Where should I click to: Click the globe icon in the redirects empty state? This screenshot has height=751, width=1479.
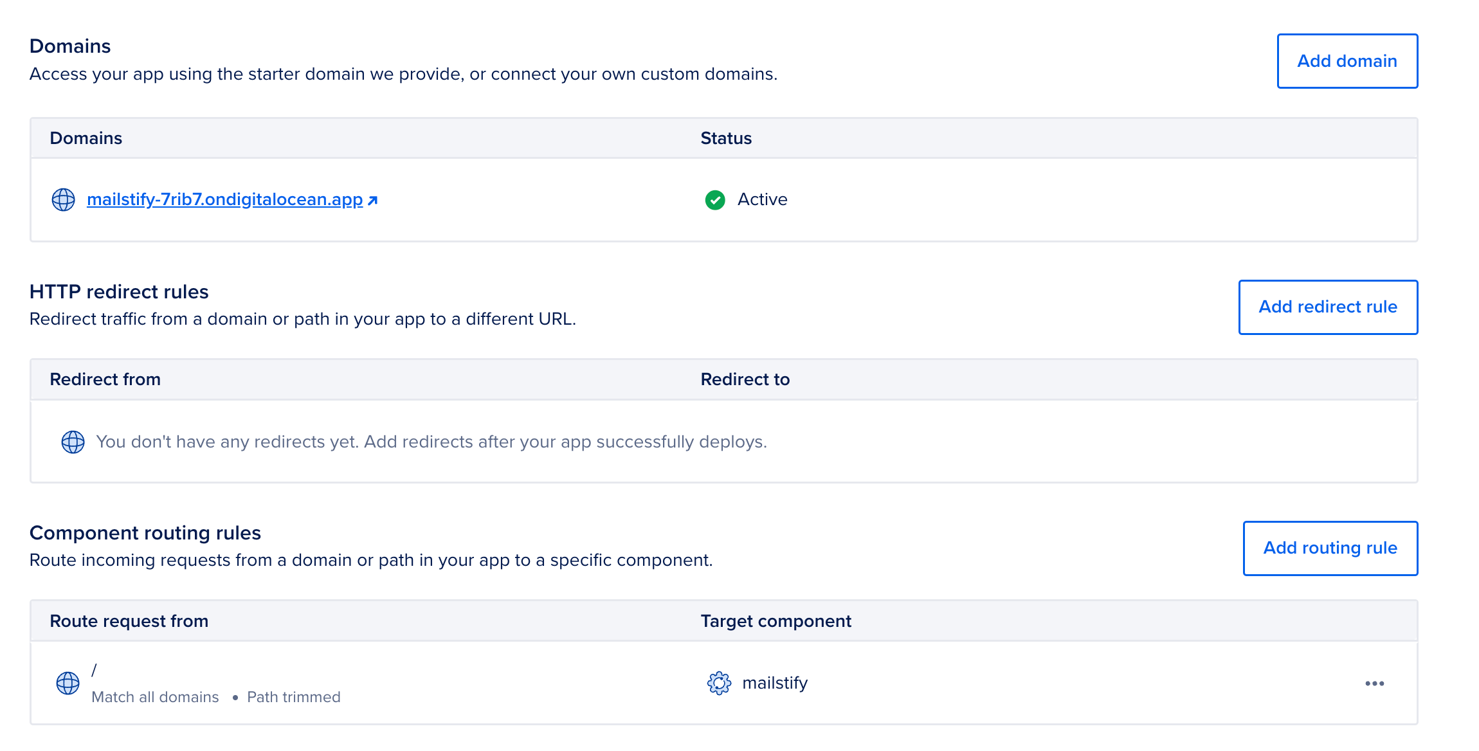(x=73, y=442)
